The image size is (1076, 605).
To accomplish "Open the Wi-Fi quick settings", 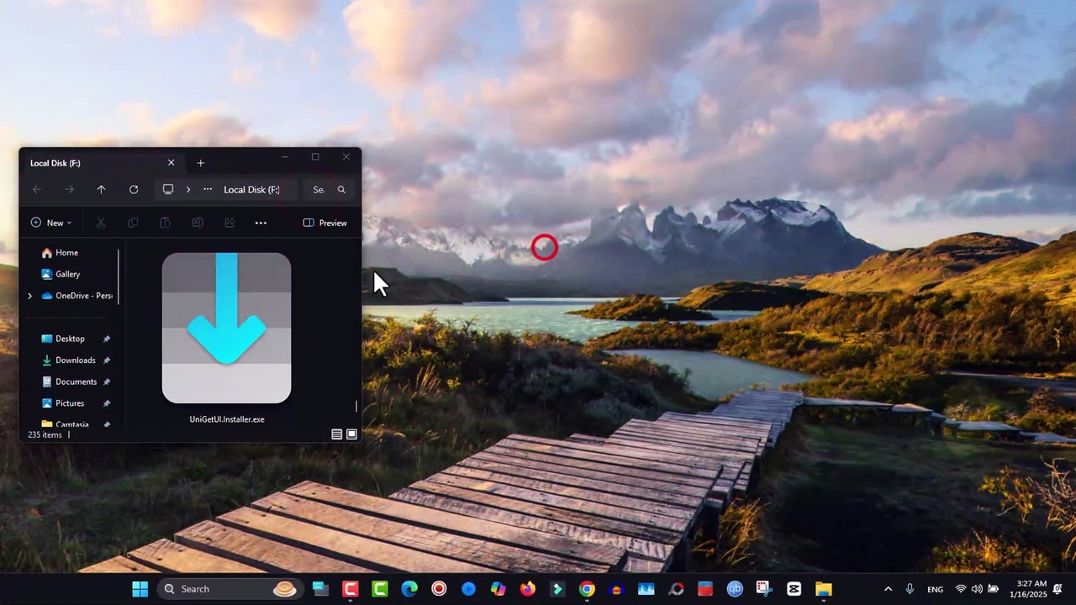I will tap(961, 589).
